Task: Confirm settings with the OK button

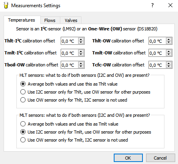Action: [128, 158]
